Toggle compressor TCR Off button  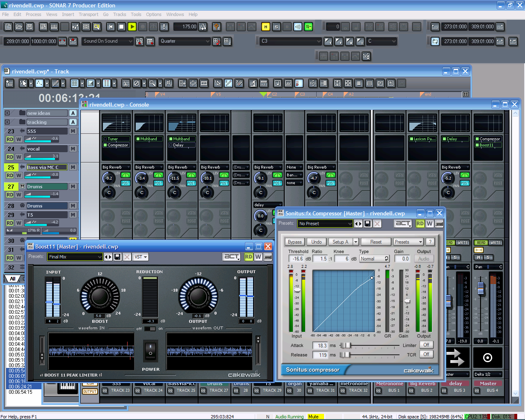point(427,354)
